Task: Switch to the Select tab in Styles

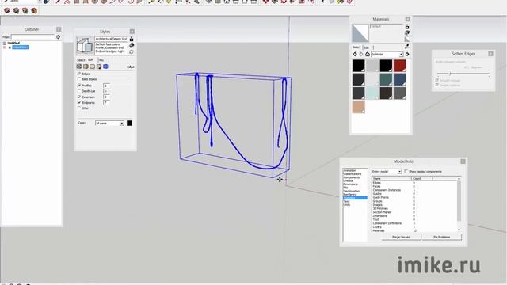Action: pos(81,60)
